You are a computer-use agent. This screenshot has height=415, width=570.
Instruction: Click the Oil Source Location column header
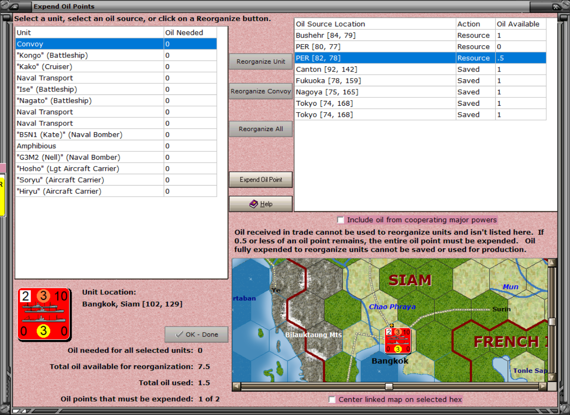pyautogui.click(x=375, y=24)
